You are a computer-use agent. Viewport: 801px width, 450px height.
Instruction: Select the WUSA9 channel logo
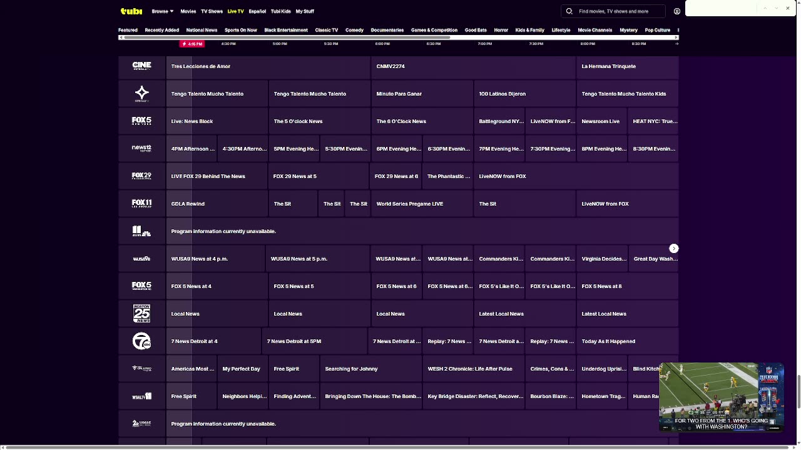point(141,258)
